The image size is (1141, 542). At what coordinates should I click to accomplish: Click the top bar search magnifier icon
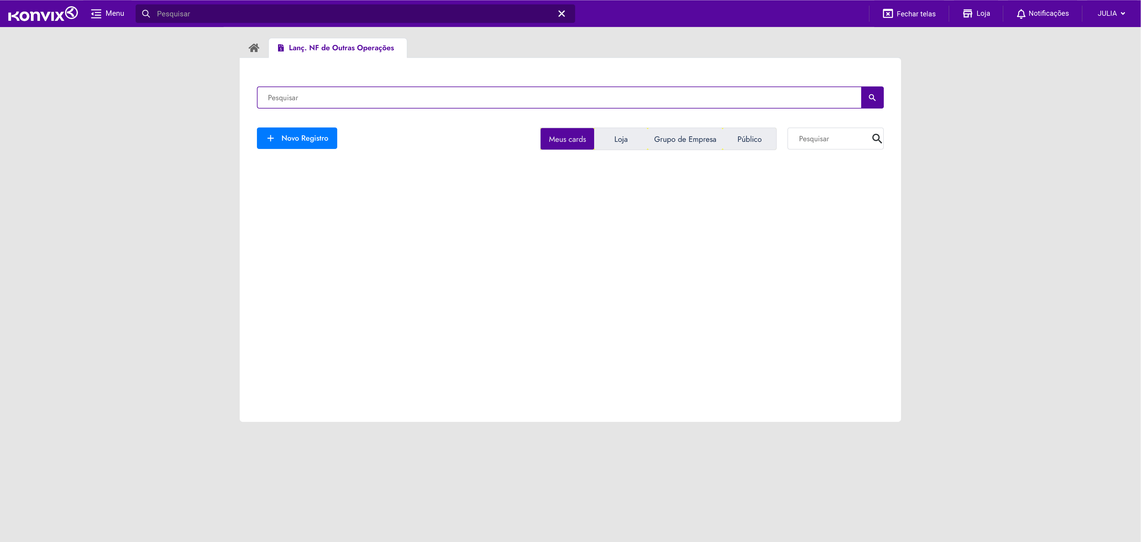(146, 14)
